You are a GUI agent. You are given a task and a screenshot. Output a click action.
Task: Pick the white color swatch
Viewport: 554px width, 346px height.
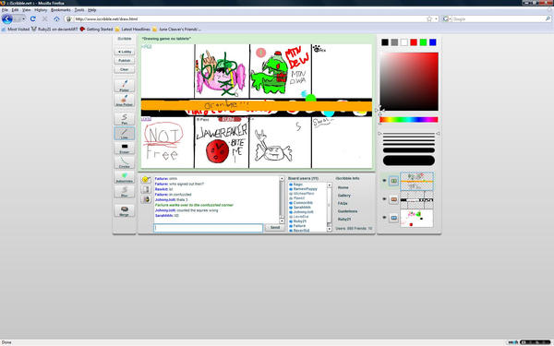coord(403,42)
